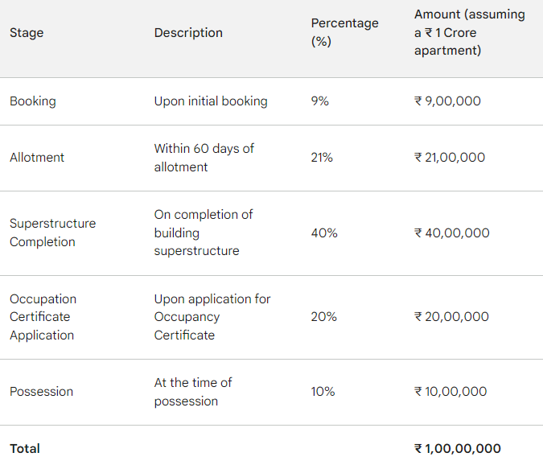Image resolution: width=543 pixels, height=465 pixels.
Task: Click the 40% percentage cell
Action: point(324,233)
